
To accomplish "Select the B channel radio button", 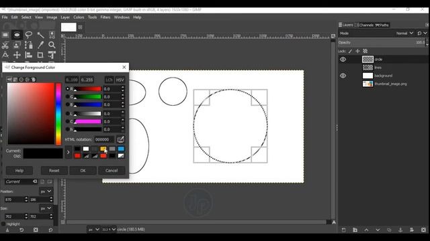I will tap(67, 104).
